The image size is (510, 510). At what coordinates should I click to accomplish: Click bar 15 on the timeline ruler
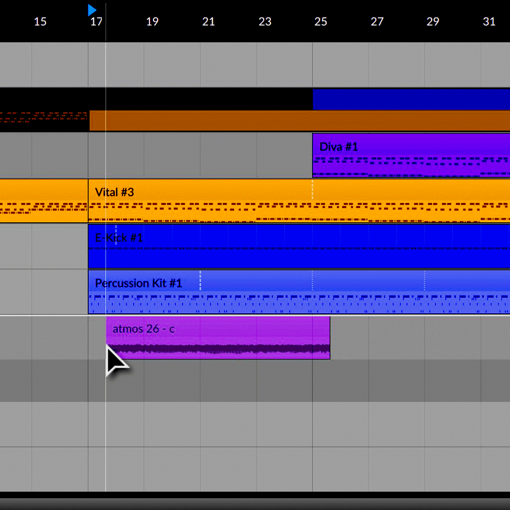tap(40, 21)
